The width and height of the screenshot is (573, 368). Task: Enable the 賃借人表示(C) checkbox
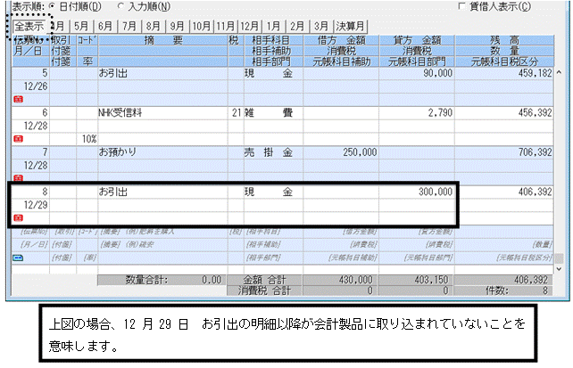click(462, 6)
